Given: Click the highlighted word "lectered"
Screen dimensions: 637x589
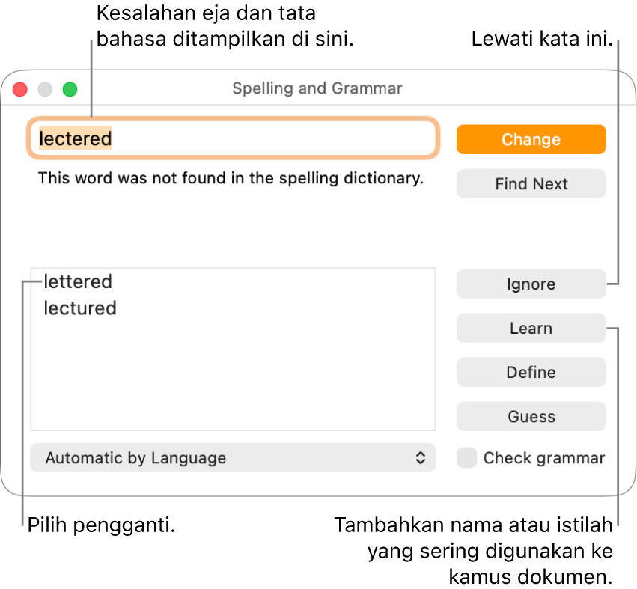Looking at the screenshot, I should click(x=75, y=138).
